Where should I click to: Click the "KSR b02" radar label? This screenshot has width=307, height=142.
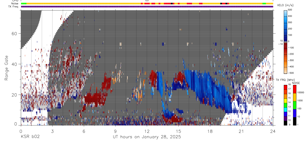coord(30,137)
